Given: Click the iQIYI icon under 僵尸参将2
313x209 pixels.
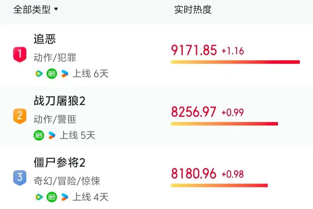Looking at the screenshot, I should 52,197.
